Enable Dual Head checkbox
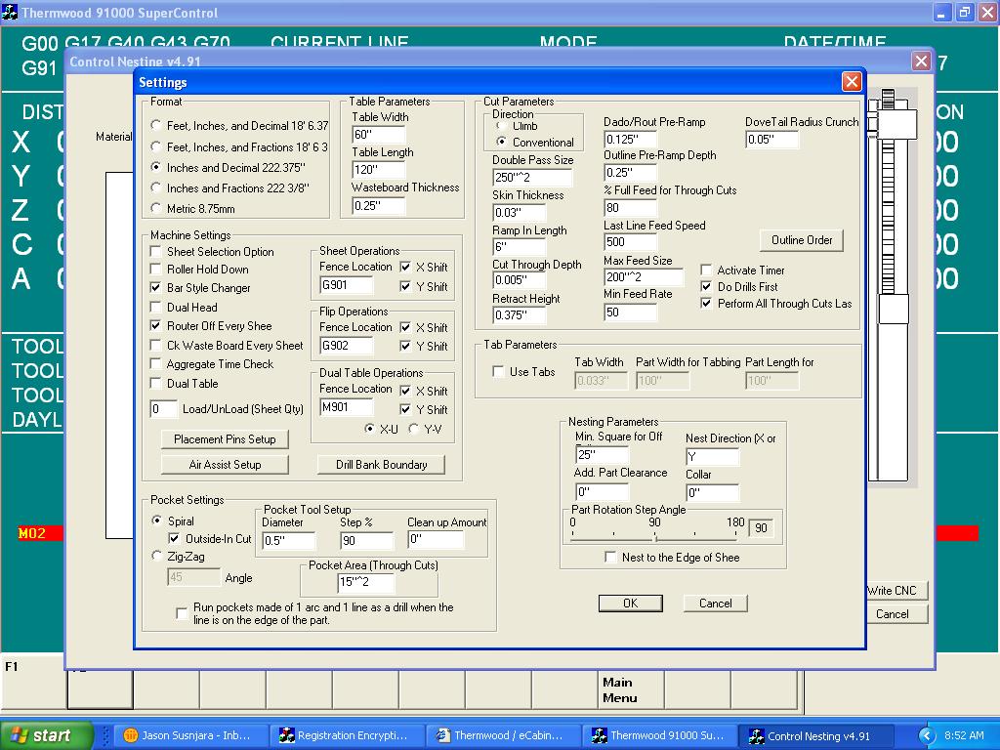 155,307
